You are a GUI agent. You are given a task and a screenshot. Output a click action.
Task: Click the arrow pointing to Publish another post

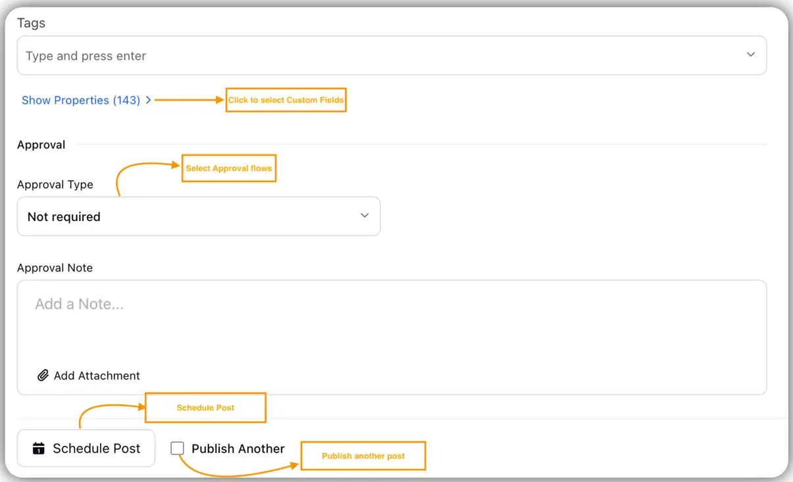pos(263,470)
